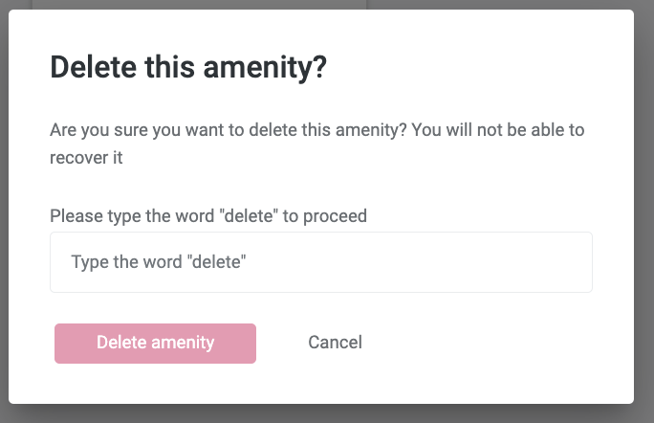Click the right end of the confirmation input
The height and width of the screenshot is (423, 654).
(574, 262)
